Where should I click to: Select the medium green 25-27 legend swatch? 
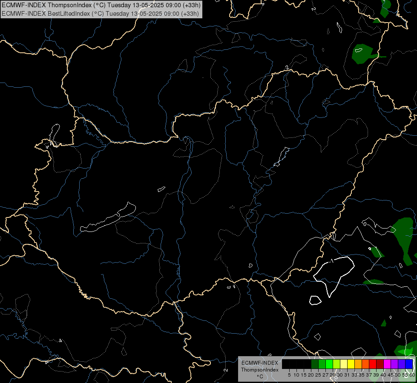point(322,364)
